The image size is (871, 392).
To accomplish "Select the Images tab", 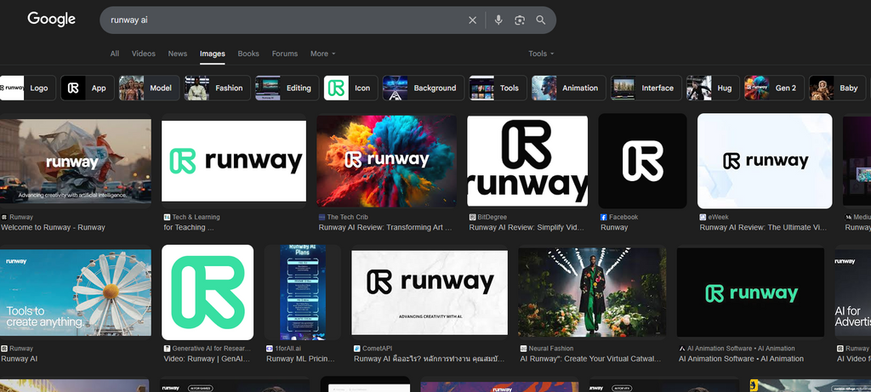I will 212,54.
